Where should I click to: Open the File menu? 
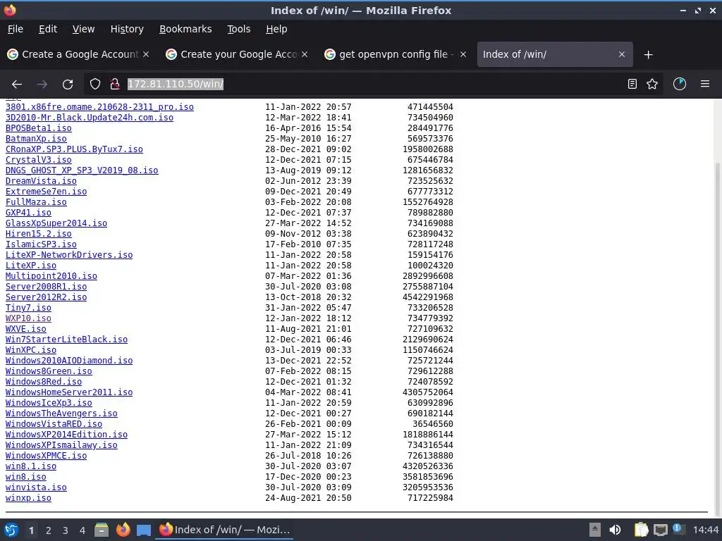16,29
